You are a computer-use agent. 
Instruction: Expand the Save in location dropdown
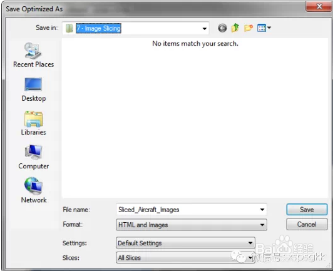[x=204, y=28]
